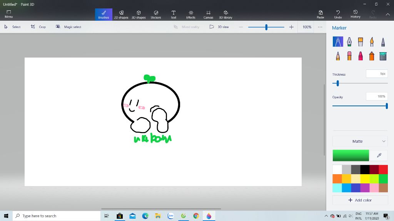Pick the white color swatch
The width and height of the screenshot is (394, 221).
click(x=337, y=169)
